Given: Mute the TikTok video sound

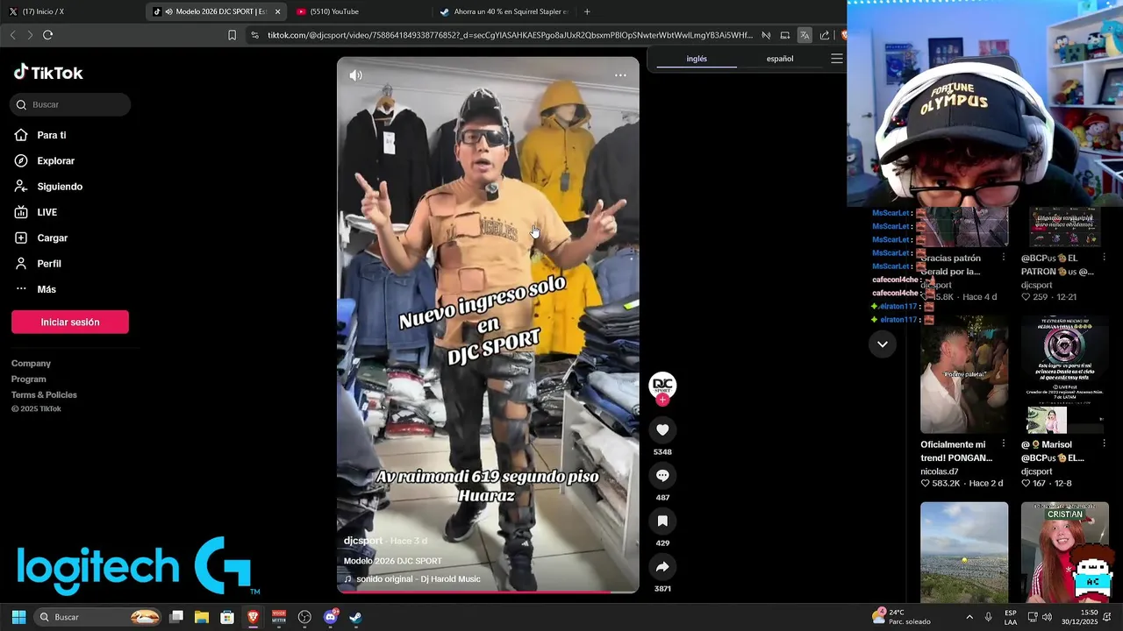Looking at the screenshot, I should click(355, 75).
